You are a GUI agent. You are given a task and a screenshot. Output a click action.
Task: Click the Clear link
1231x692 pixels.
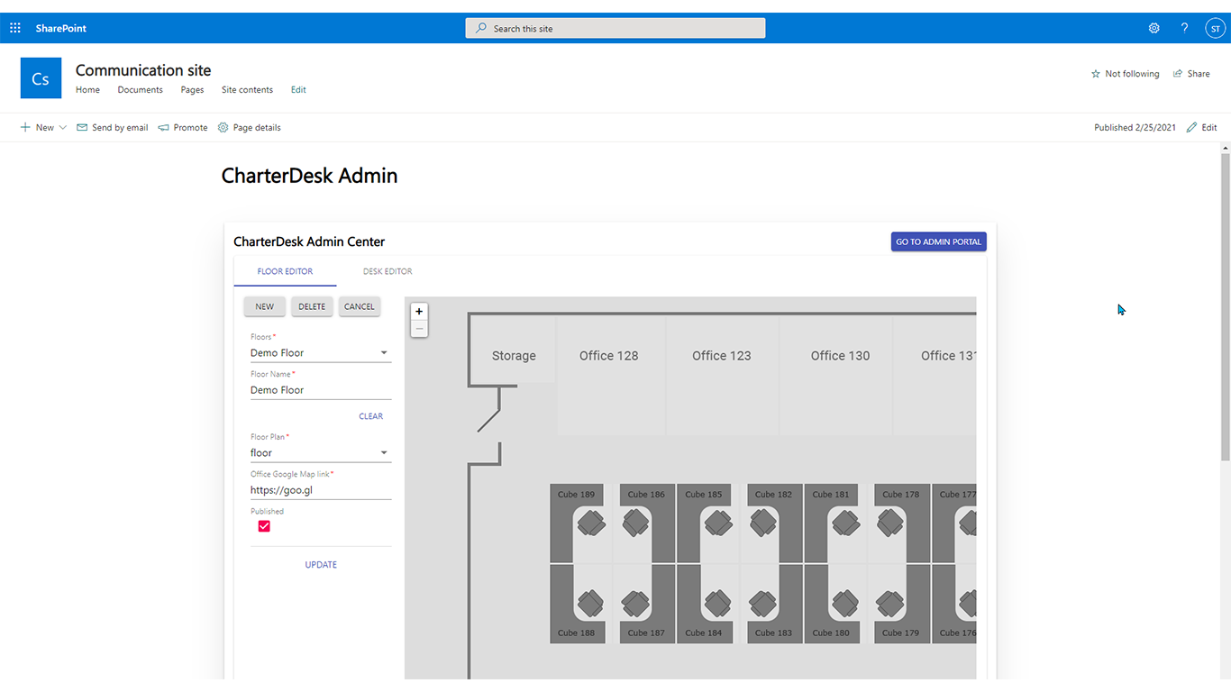(x=370, y=416)
